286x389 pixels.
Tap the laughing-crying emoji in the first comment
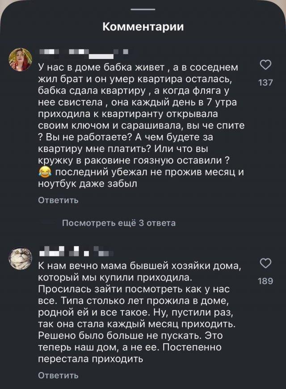pyautogui.click(x=44, y=171)
